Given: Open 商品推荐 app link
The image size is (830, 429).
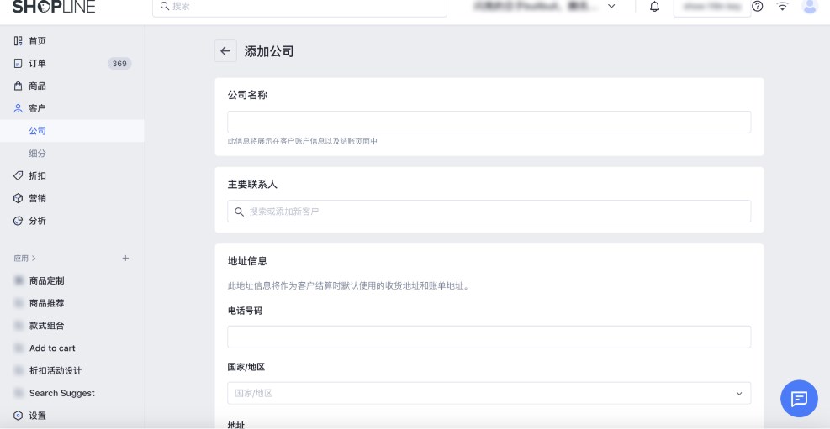Looking at the screenshot, I should coord(46,303).
